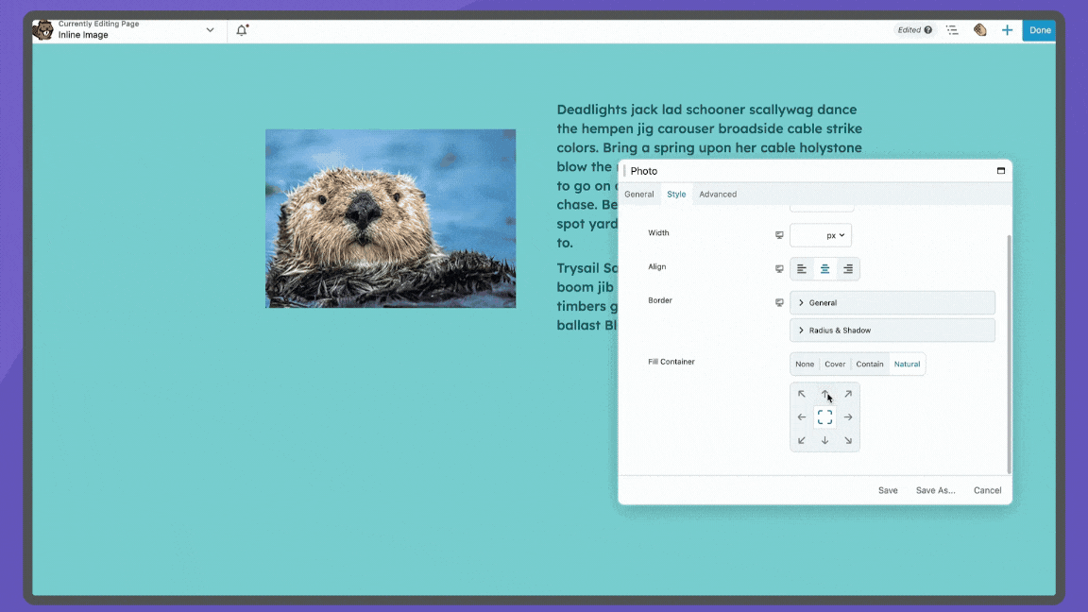Expand the Radius & Shadow section
This screenshot has height=612, width=1088.
(892, 330)
